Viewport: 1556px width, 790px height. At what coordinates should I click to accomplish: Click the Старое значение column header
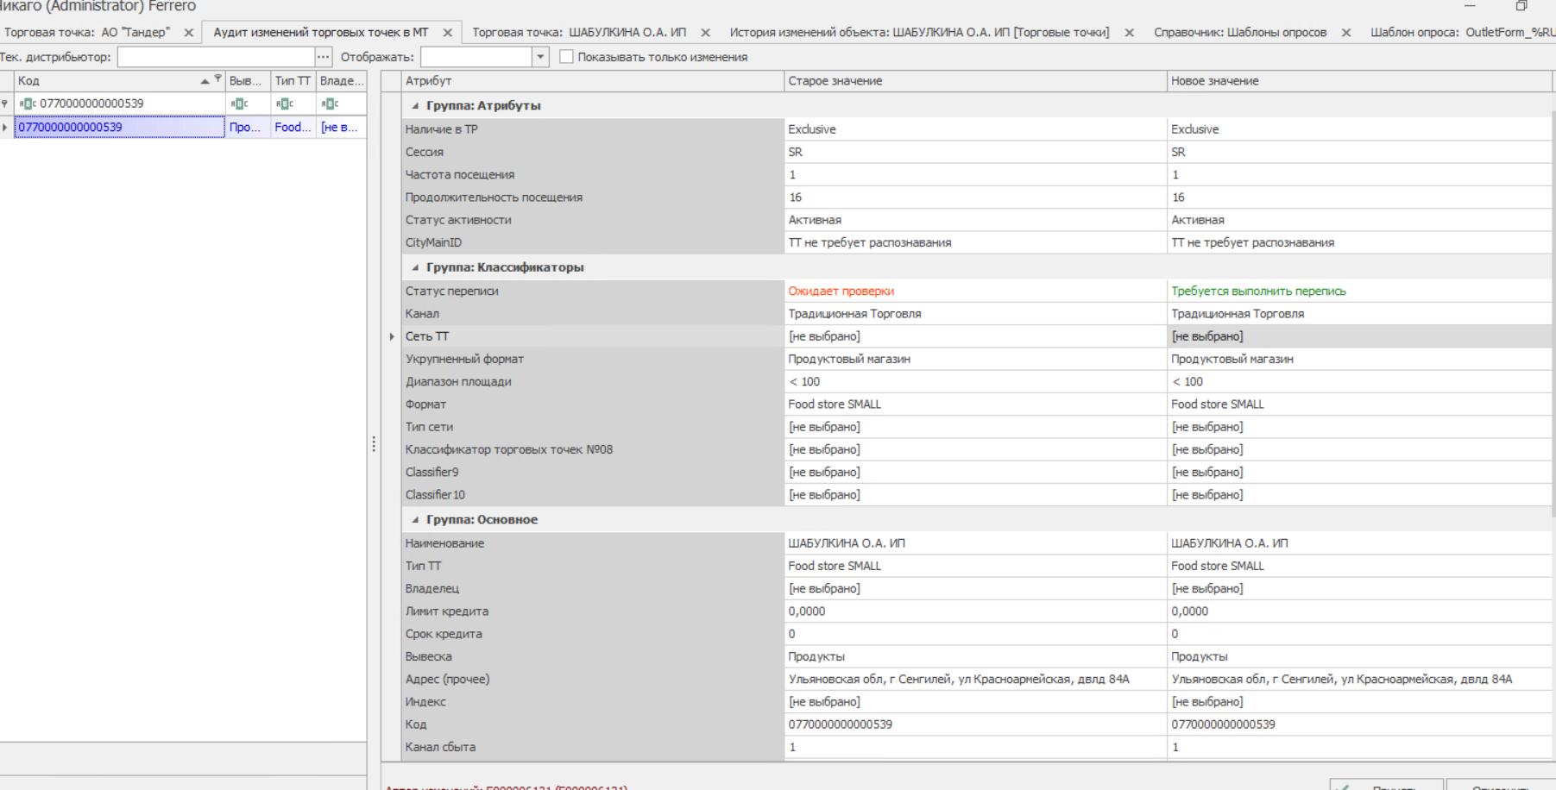pos(975,81)
